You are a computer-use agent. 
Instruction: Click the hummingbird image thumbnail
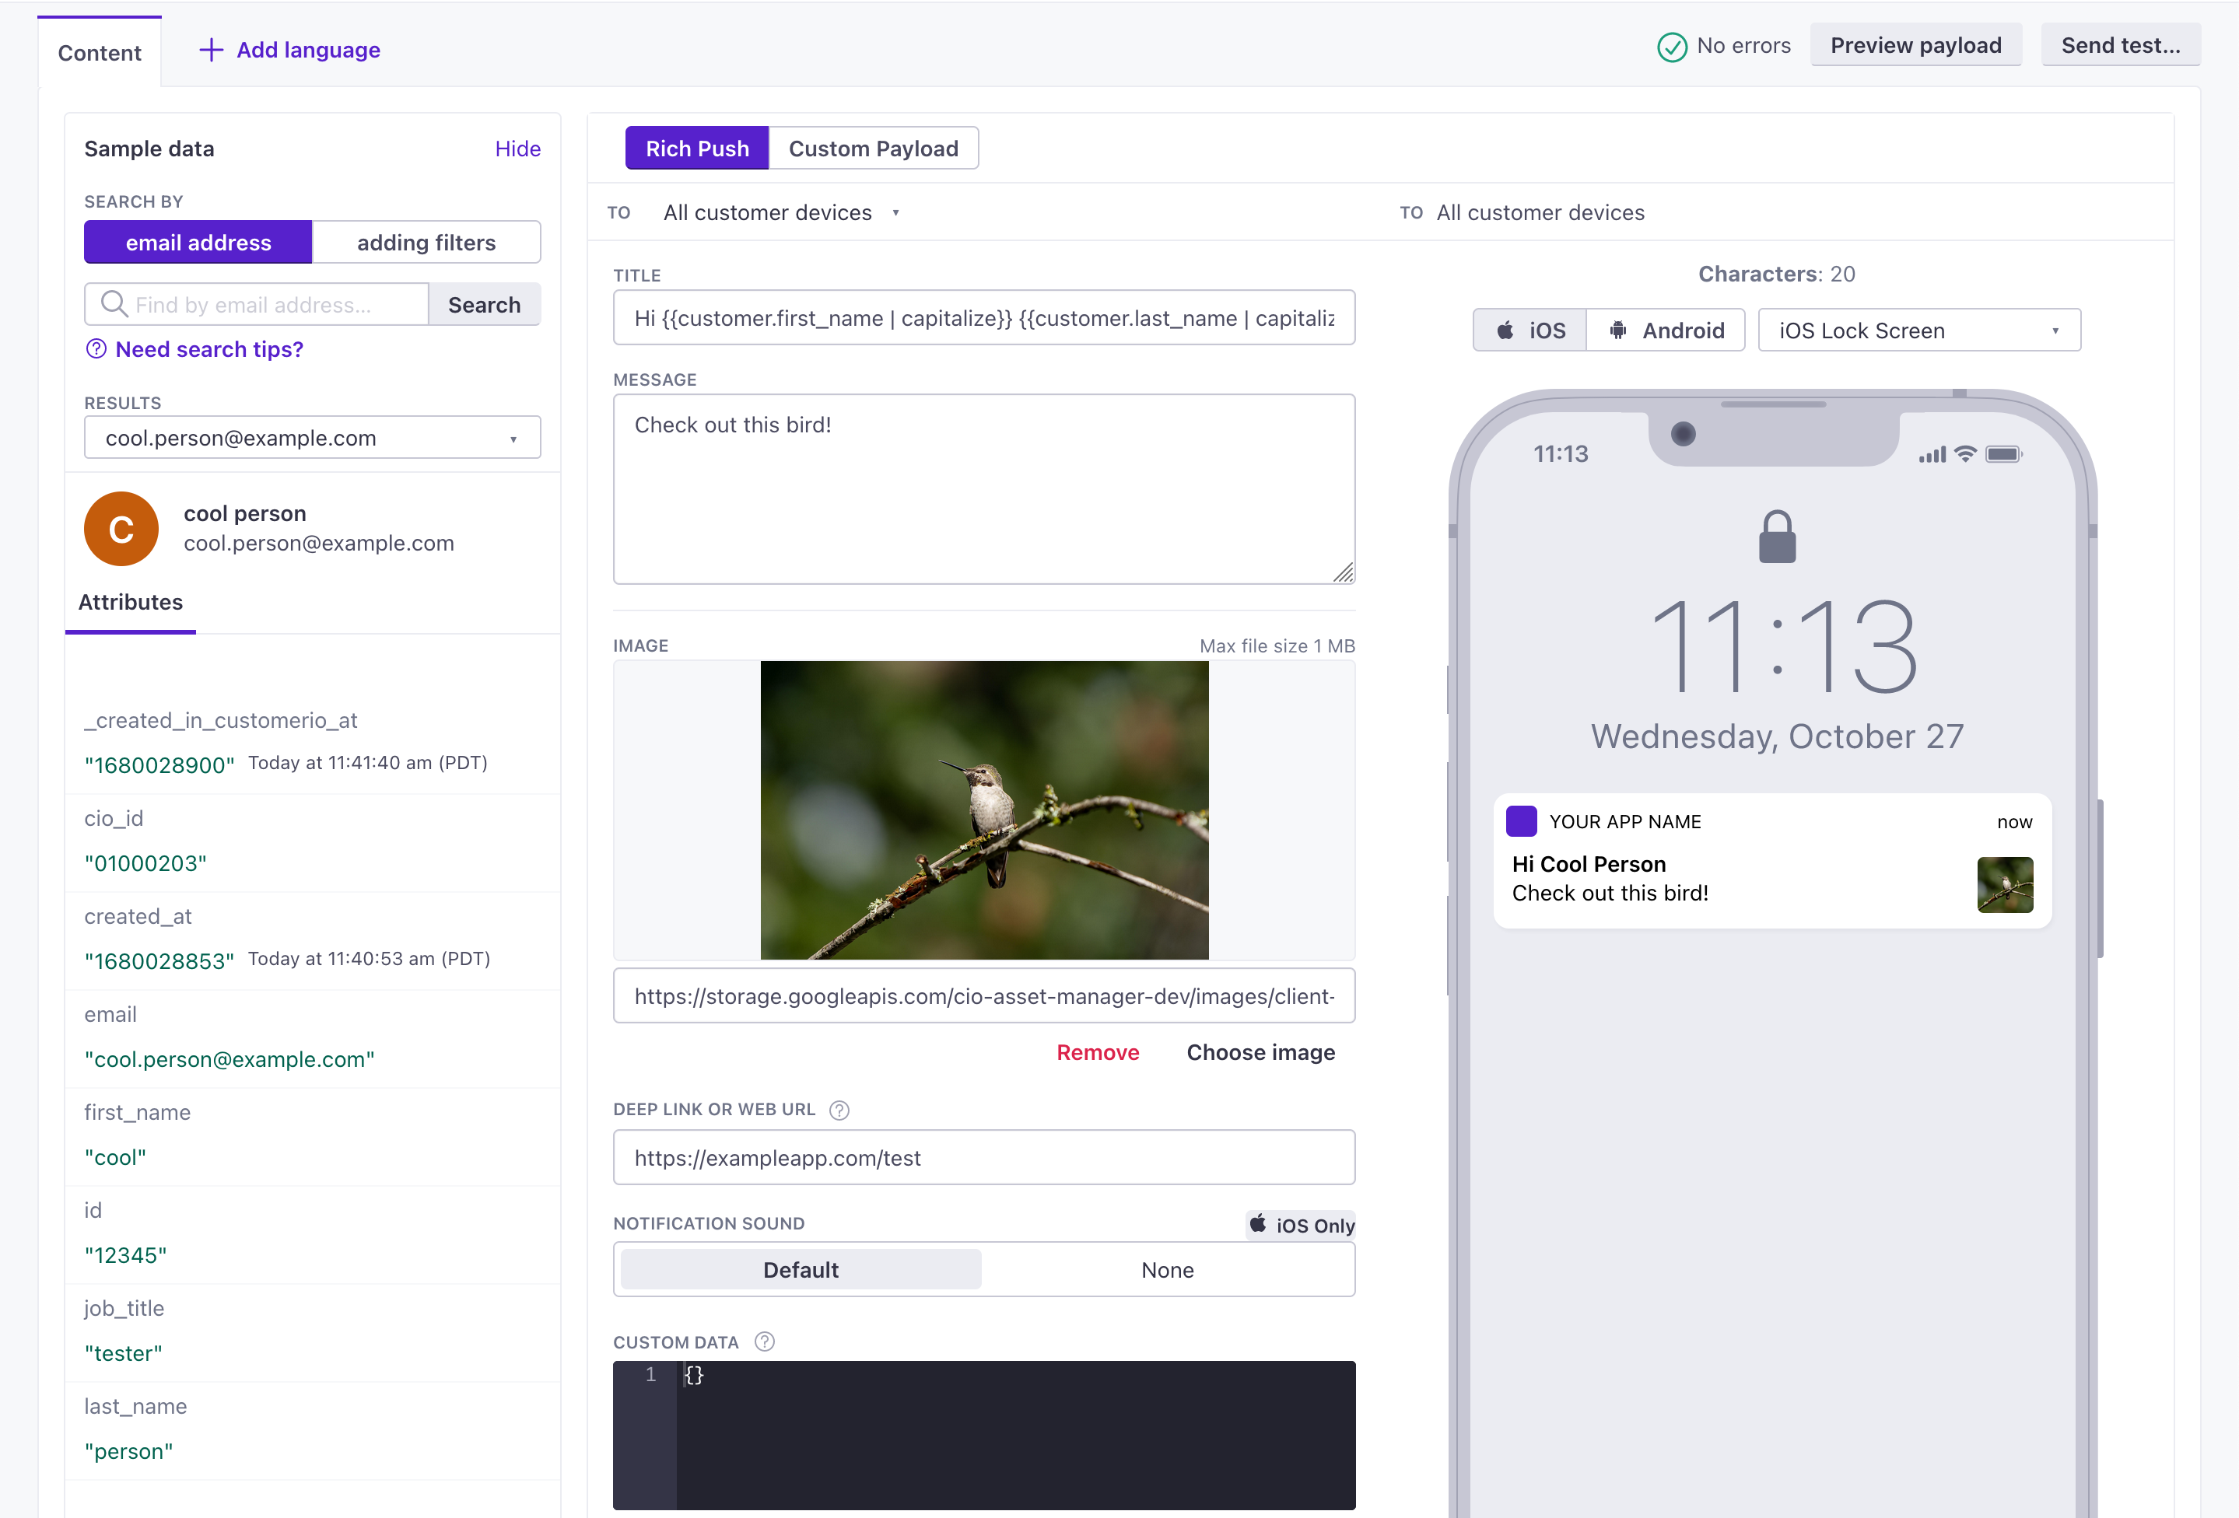tap(986, 810)
